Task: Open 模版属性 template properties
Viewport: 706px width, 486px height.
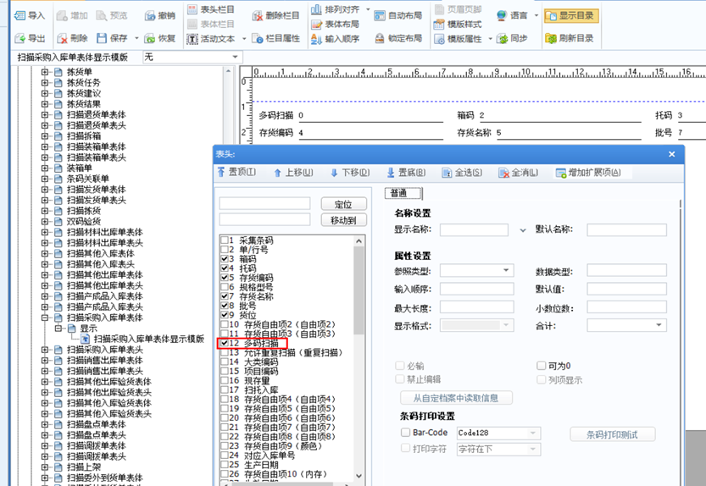Action: pyautogui.click(x=458, y=39)
